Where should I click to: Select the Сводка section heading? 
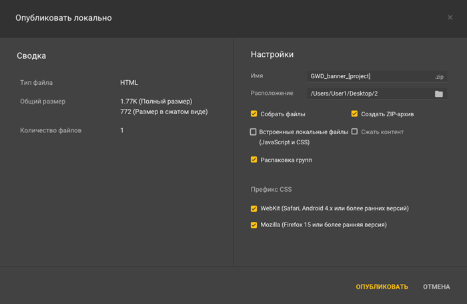[31, 56]
